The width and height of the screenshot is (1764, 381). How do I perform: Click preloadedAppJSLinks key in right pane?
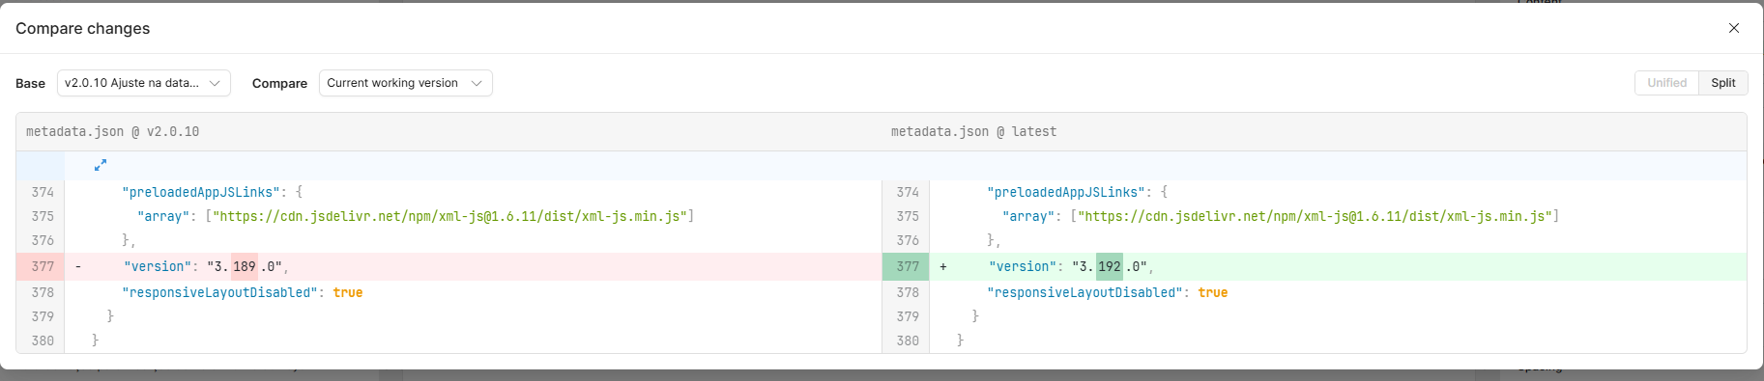tap(1066, 192)
